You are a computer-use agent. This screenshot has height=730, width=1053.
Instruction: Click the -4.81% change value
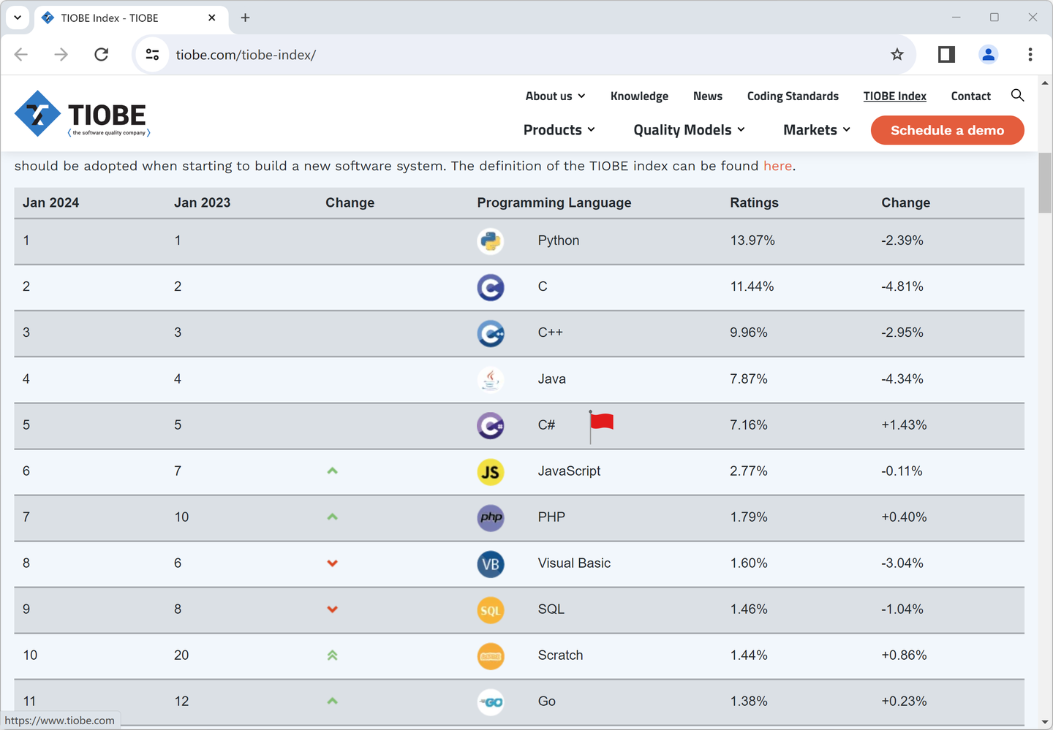click(x=902, y=286)
